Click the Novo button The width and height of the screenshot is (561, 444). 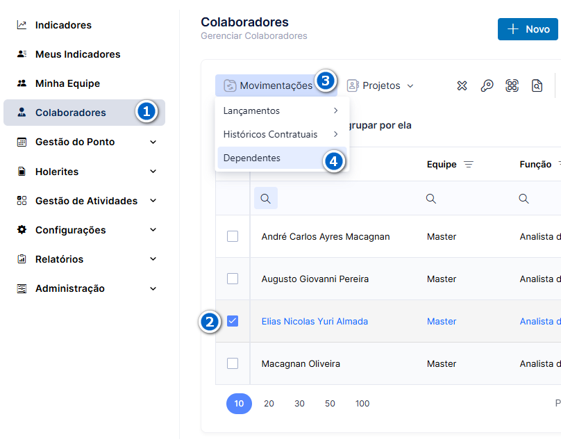528,29
